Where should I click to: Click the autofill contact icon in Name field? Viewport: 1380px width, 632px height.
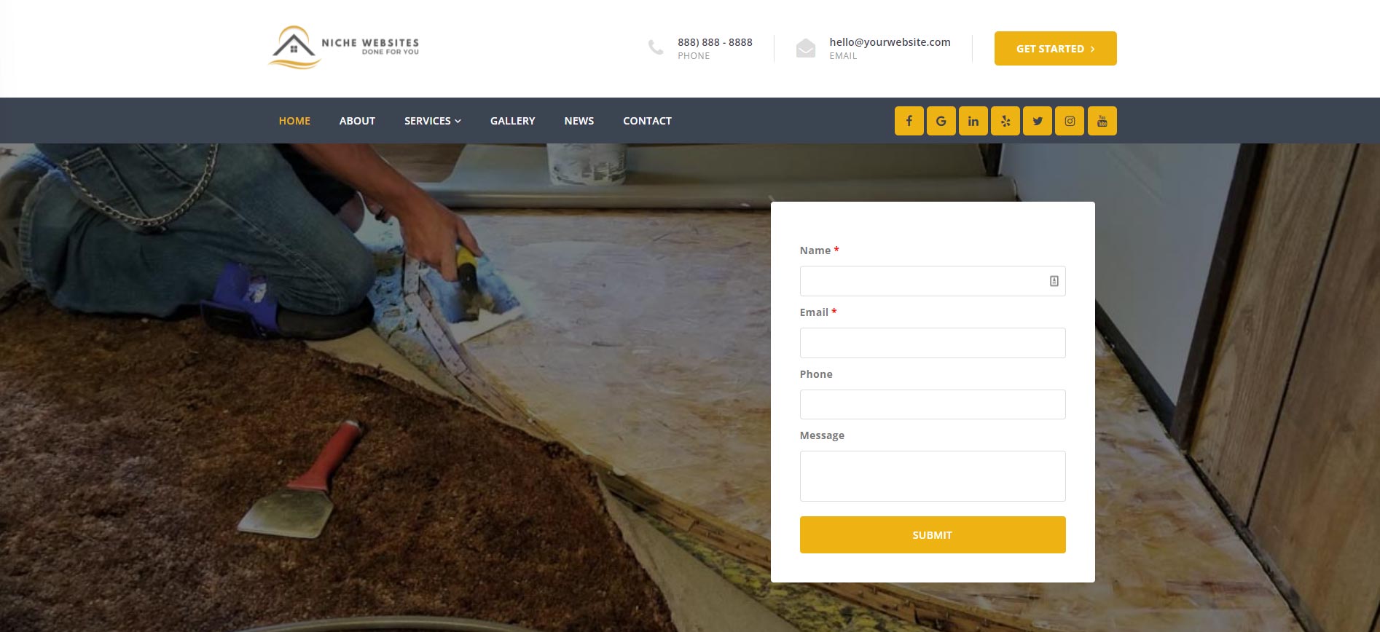pos(1054,281)
